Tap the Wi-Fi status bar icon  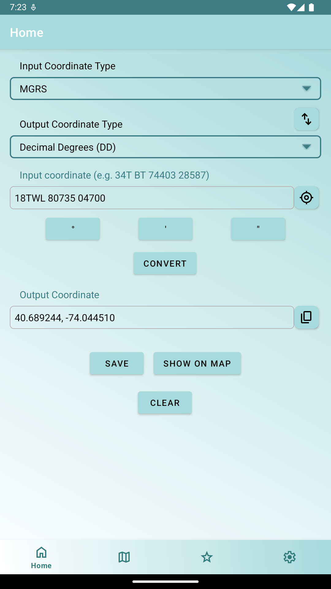pos(291,7)
